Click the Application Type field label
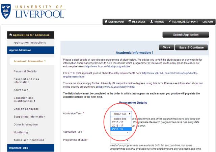 pos(73,132)
